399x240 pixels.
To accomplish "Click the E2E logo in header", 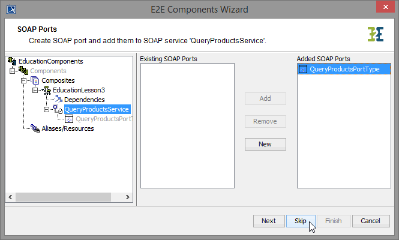I will tap(375, 34).
